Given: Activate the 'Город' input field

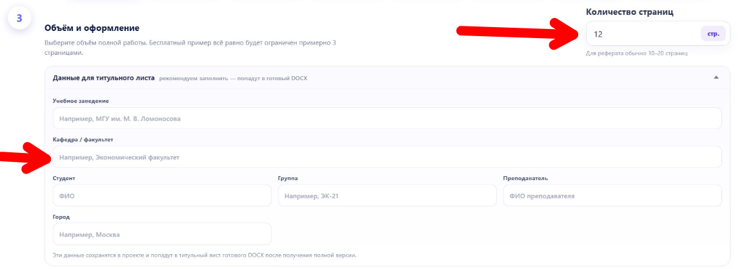Looking at the screenshot, I should point(162,234).
